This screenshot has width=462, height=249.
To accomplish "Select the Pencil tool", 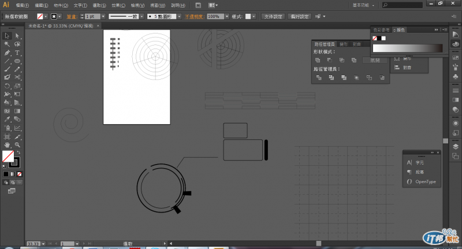I will point(17,69).
